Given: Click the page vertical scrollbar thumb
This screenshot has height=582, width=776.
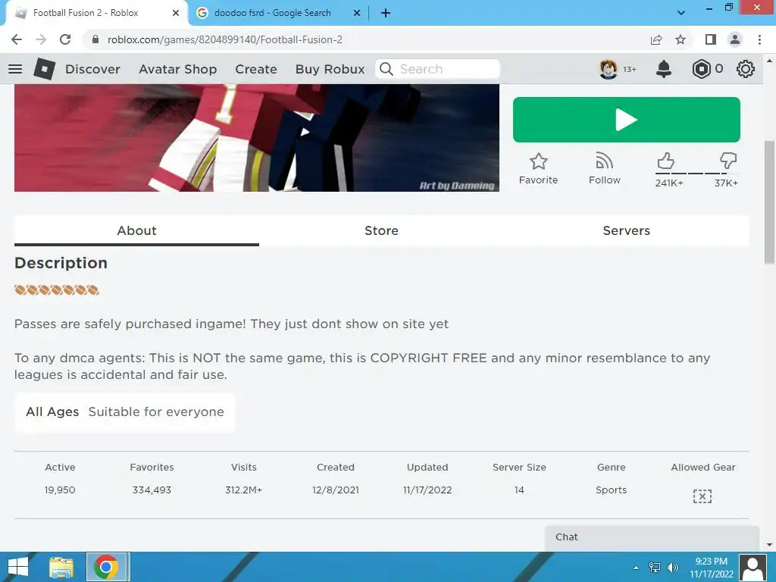Looking at the screenshot, I should point(769,202).
